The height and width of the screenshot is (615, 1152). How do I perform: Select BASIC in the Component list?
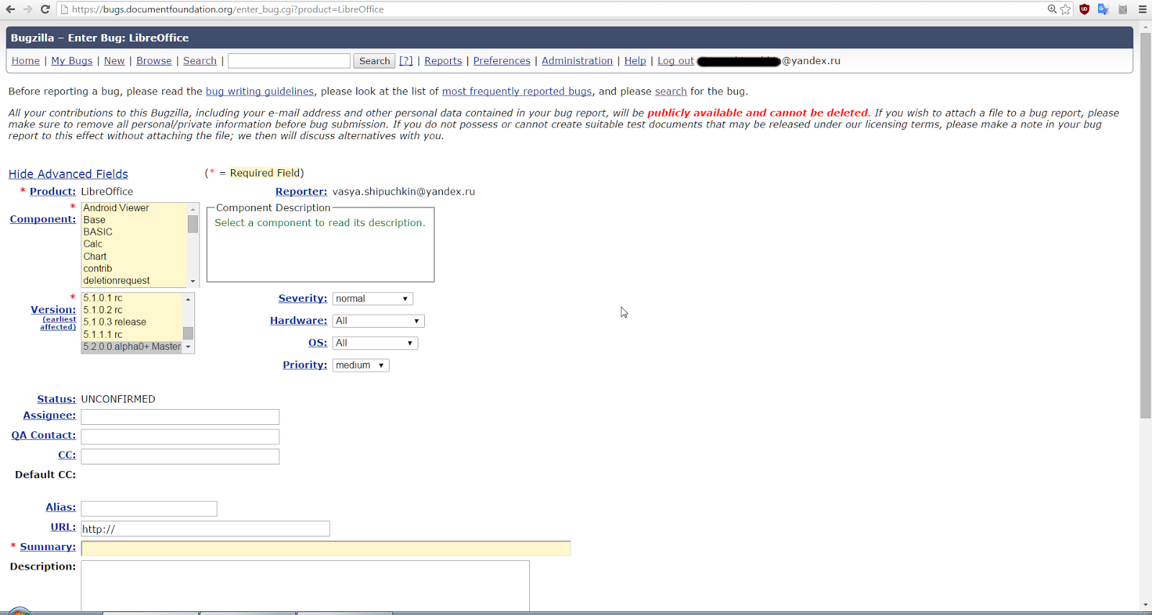pyautogui.click(x=134, y=232)
